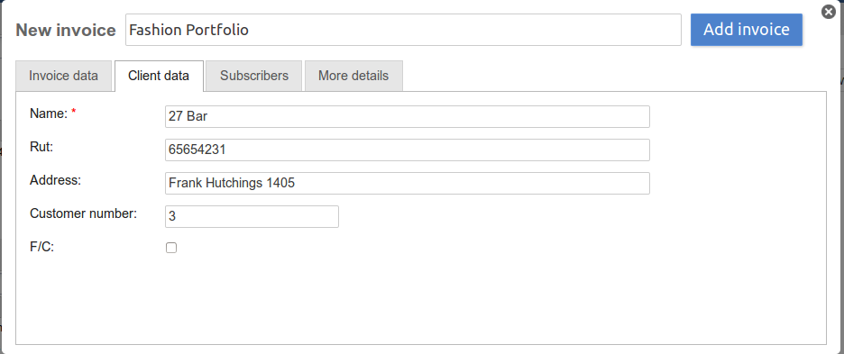Switch to the Invoice data tab
Screen dimensions: 844x354
pos(63,76)
